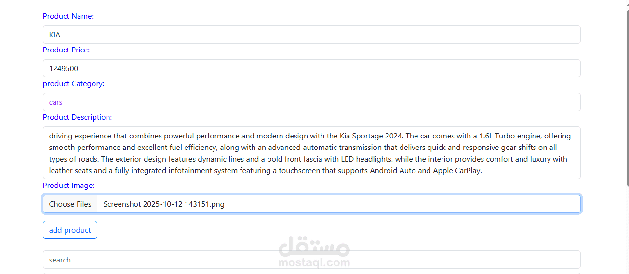Click the add product button
Viewport: 629px width, 274px height.
[x=70, y=230]
